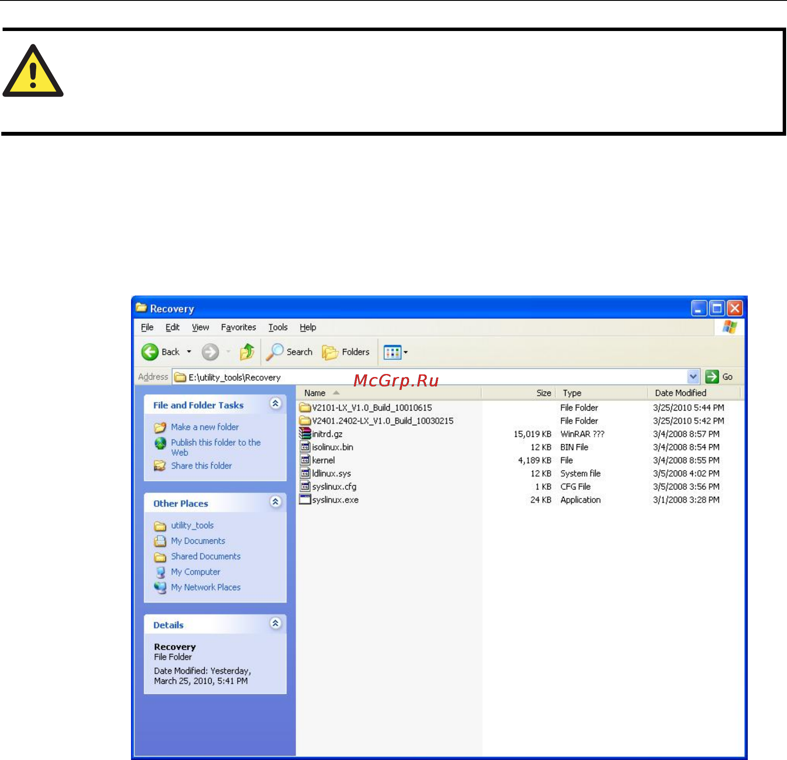Click Share this folder link
The height and width of the screenshot is (760, 787).
coord(201,466)
